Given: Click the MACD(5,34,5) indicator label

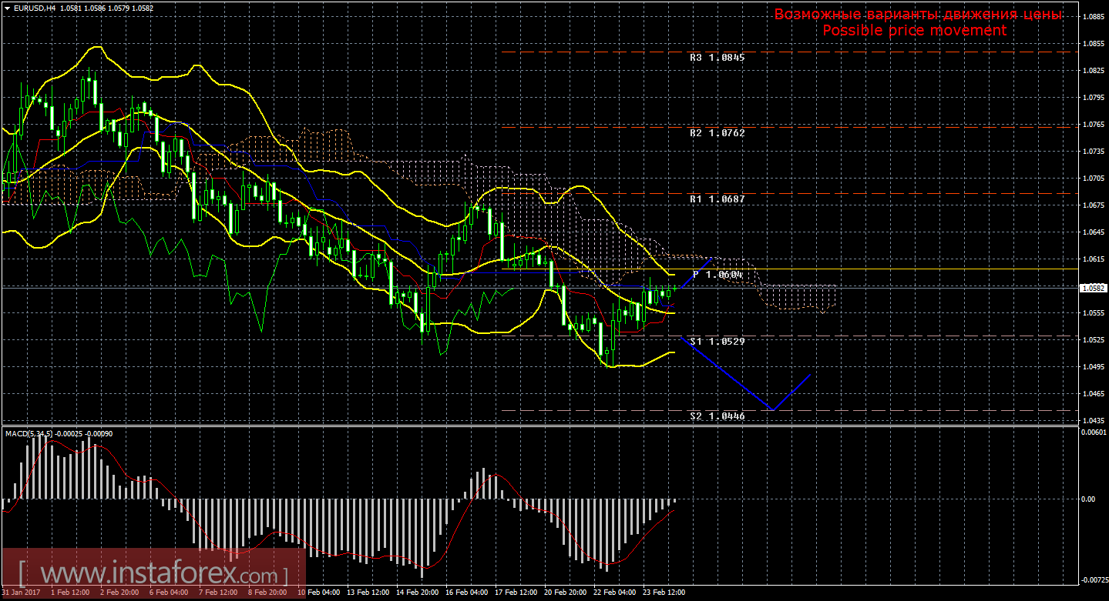Looking at the screenshot, I should pos(29,434).
